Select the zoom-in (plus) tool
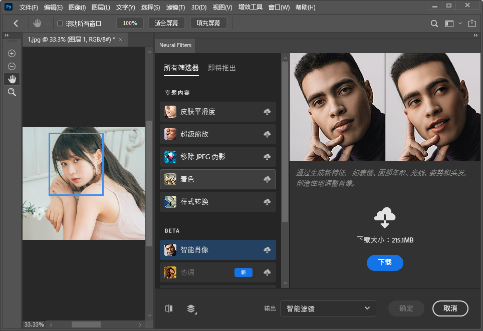483x331 pixels. coord(12,54)
